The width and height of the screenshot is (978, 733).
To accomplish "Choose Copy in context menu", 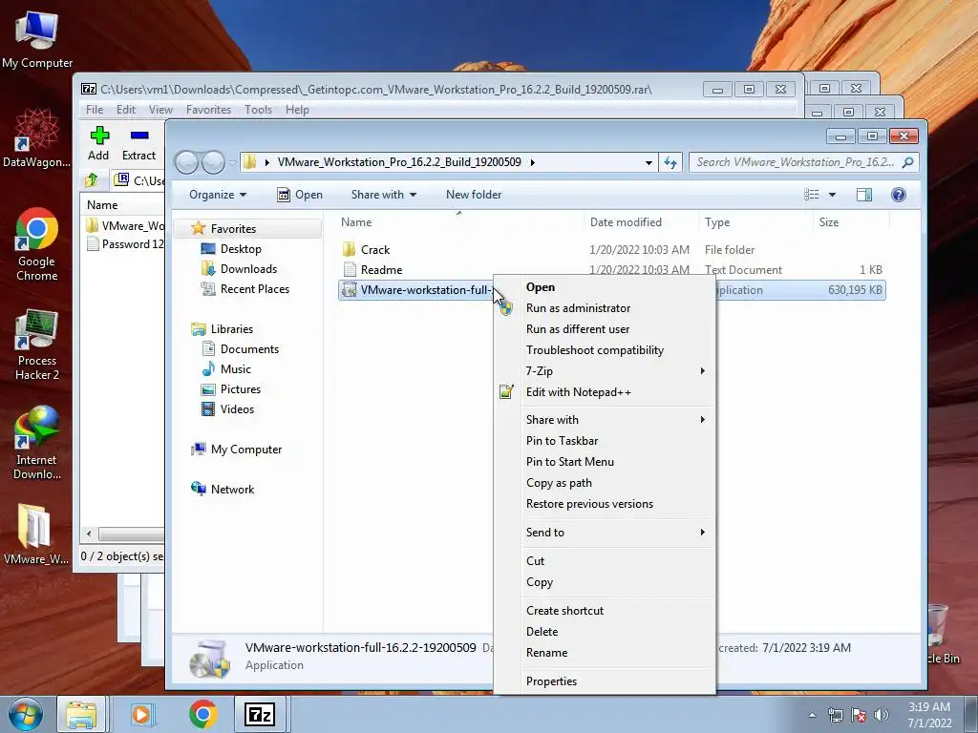I will tap(540, 582).
